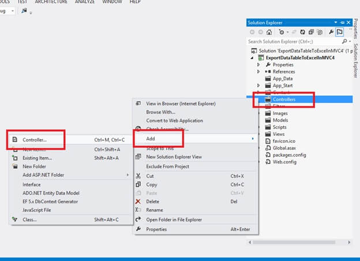
Task: Select the Properties node in the tree
Action: tap(283, 65)
